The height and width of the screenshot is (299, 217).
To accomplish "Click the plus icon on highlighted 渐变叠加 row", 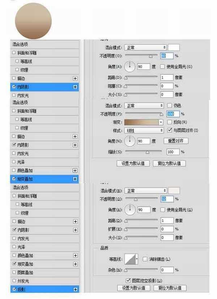I will point(75,179).
